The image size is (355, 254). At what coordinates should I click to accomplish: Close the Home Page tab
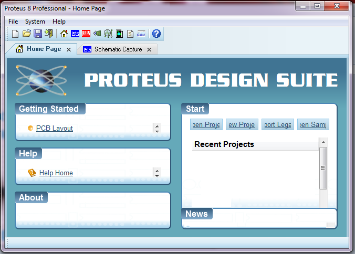(69, 49)
